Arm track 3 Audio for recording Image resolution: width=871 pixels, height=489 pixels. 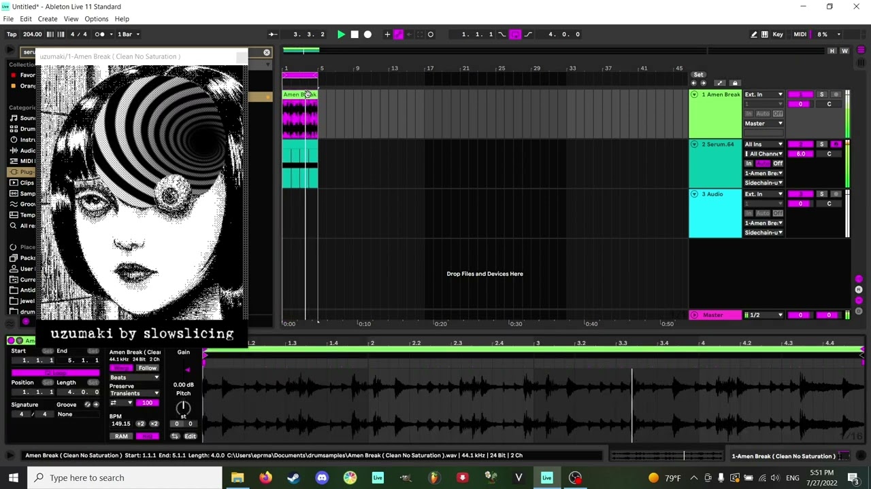(x=836, y=194)
